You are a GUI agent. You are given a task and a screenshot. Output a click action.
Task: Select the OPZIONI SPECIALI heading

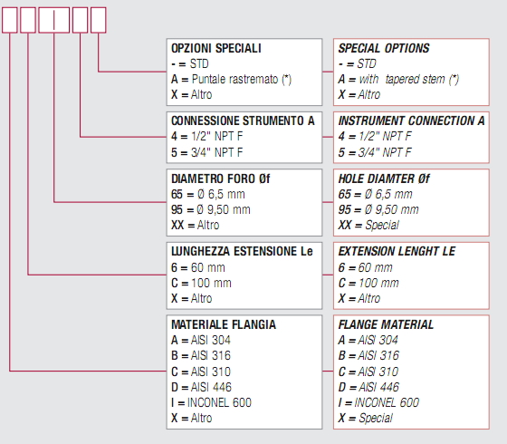point(216,48)
